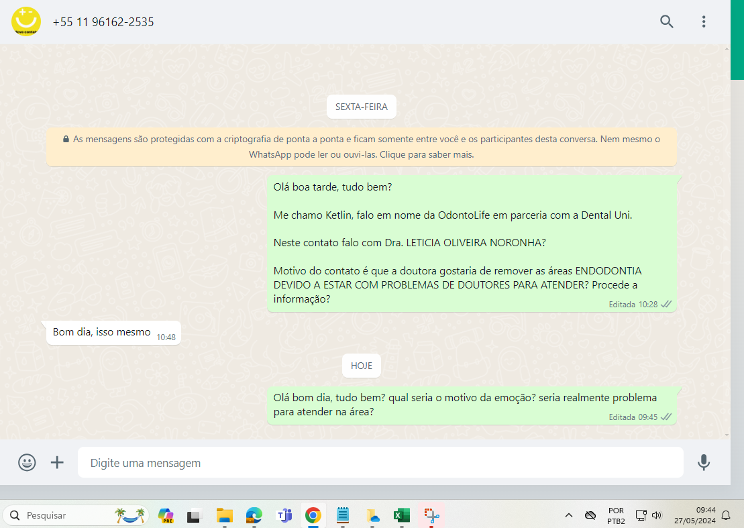Open the clock showing 09:44 27/05/2024
This screenshot has height=528, width=744.
tap(694, 516)
